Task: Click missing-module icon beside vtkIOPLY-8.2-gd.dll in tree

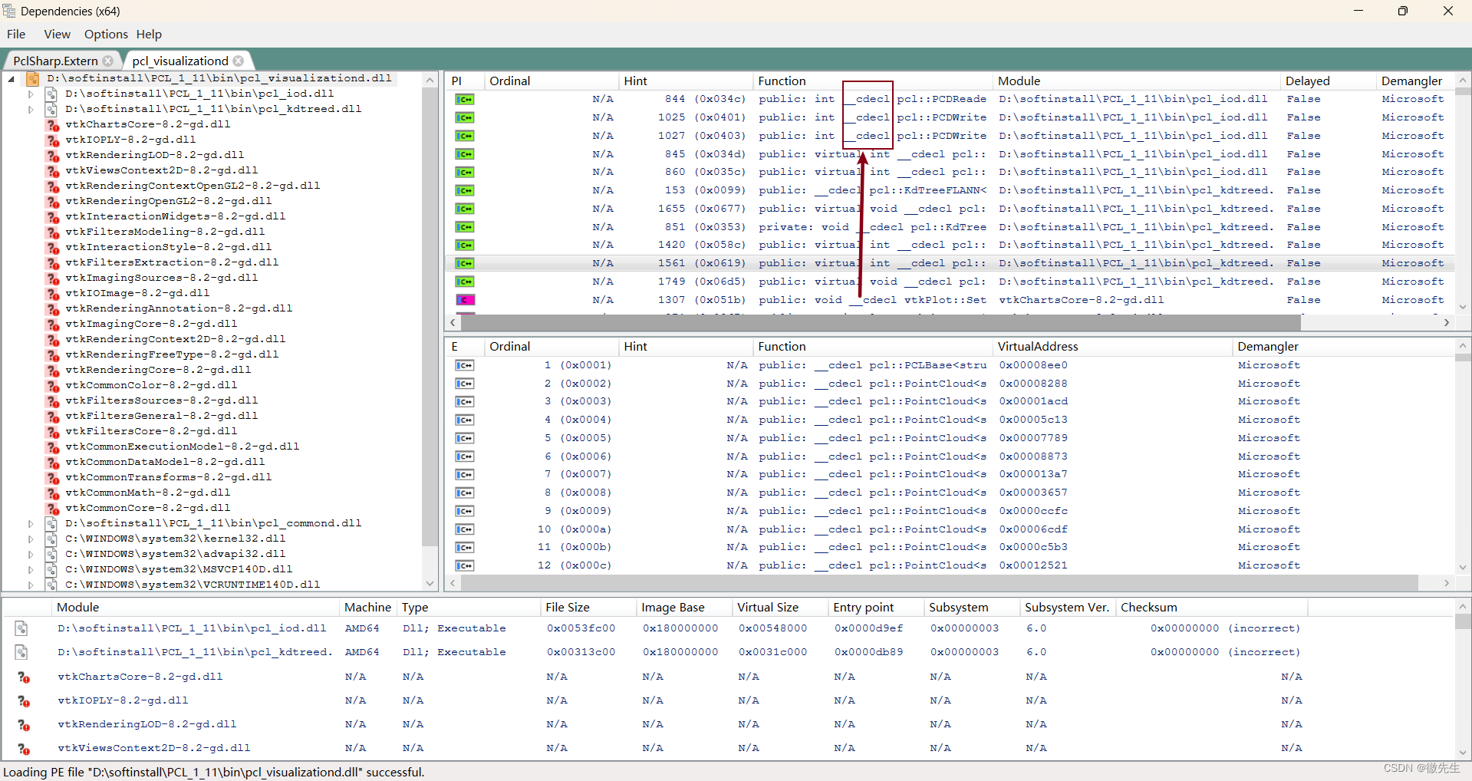Action: tap(52, 140)
